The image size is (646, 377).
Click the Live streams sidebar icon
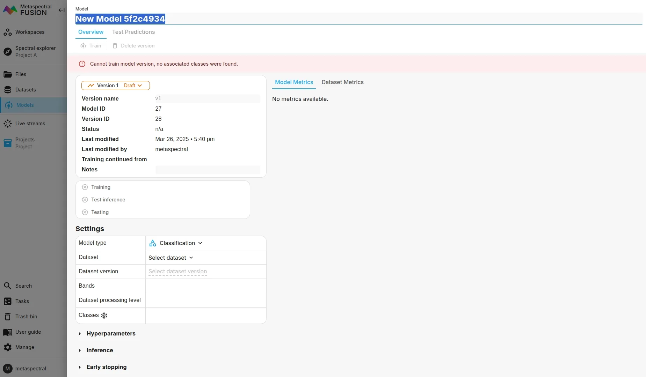[x=8, y=124]
